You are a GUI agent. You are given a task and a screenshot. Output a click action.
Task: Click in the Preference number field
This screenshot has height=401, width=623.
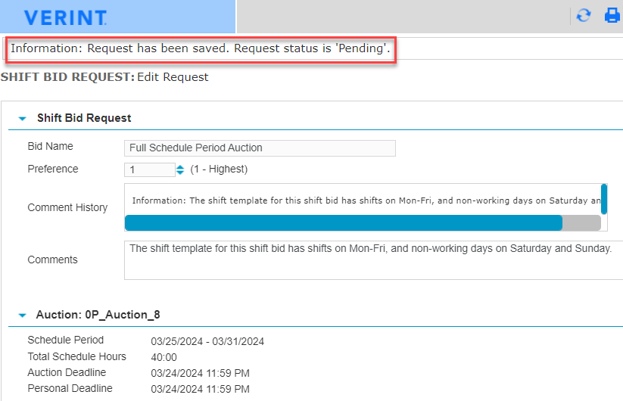(149, 169)
